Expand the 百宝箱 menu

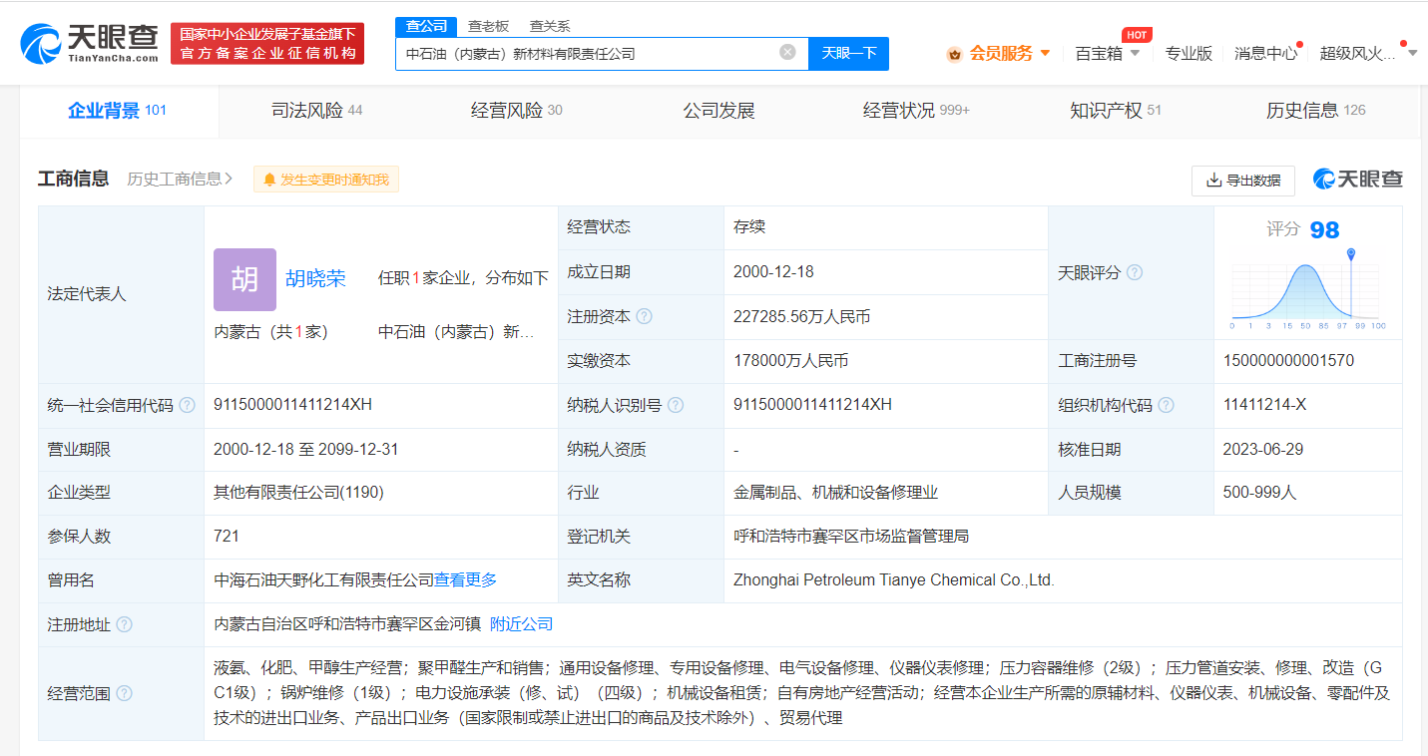[1106, 53]
